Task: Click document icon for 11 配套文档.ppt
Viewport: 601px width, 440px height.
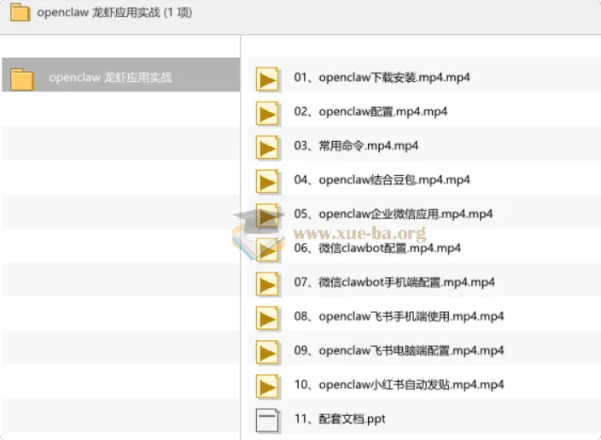Action: click(267, 420)
